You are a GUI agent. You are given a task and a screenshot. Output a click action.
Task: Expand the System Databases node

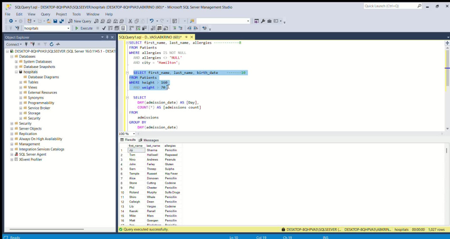click(x=16, y=61)
